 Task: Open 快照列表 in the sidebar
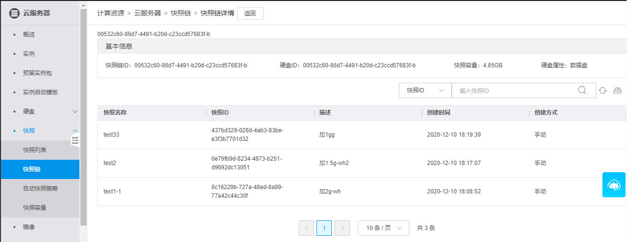click(35, 150)
